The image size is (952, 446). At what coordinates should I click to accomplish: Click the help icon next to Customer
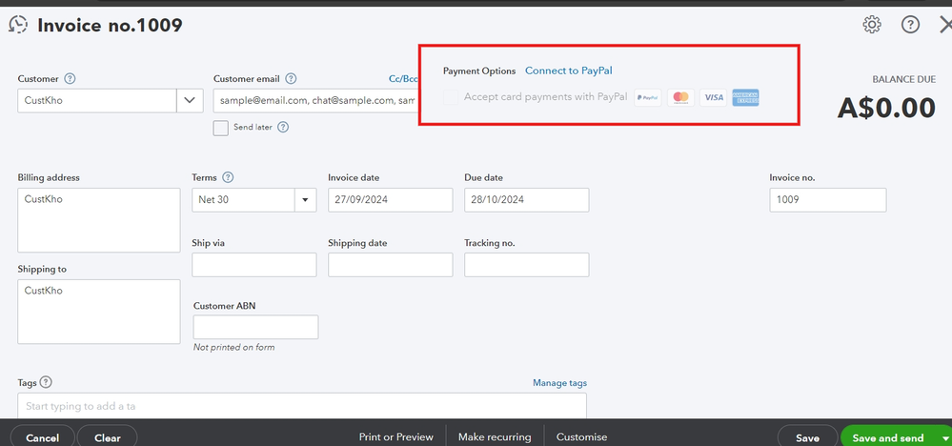[70, 79]
